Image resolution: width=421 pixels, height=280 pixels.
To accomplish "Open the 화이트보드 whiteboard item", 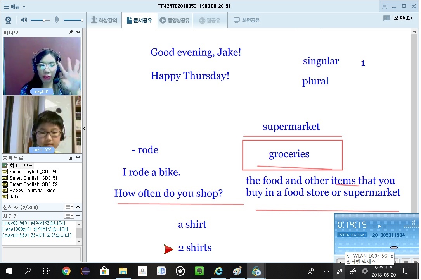I will click(x=21, y=165).
